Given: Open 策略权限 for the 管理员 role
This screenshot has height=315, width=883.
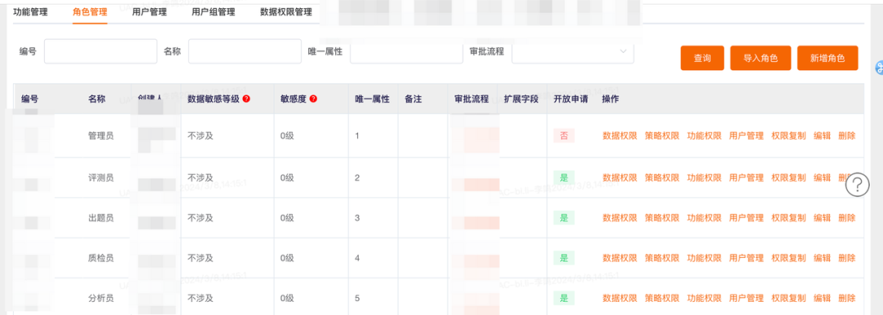Looking at the screenshot, I should pyautogui.click(x=662, y=135).
